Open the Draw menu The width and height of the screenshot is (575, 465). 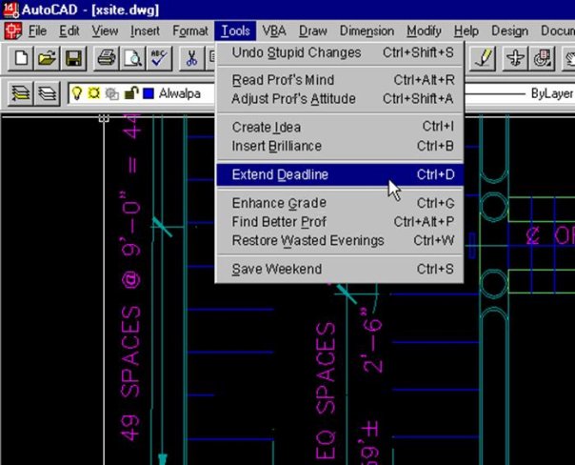[x=312, y=30]
